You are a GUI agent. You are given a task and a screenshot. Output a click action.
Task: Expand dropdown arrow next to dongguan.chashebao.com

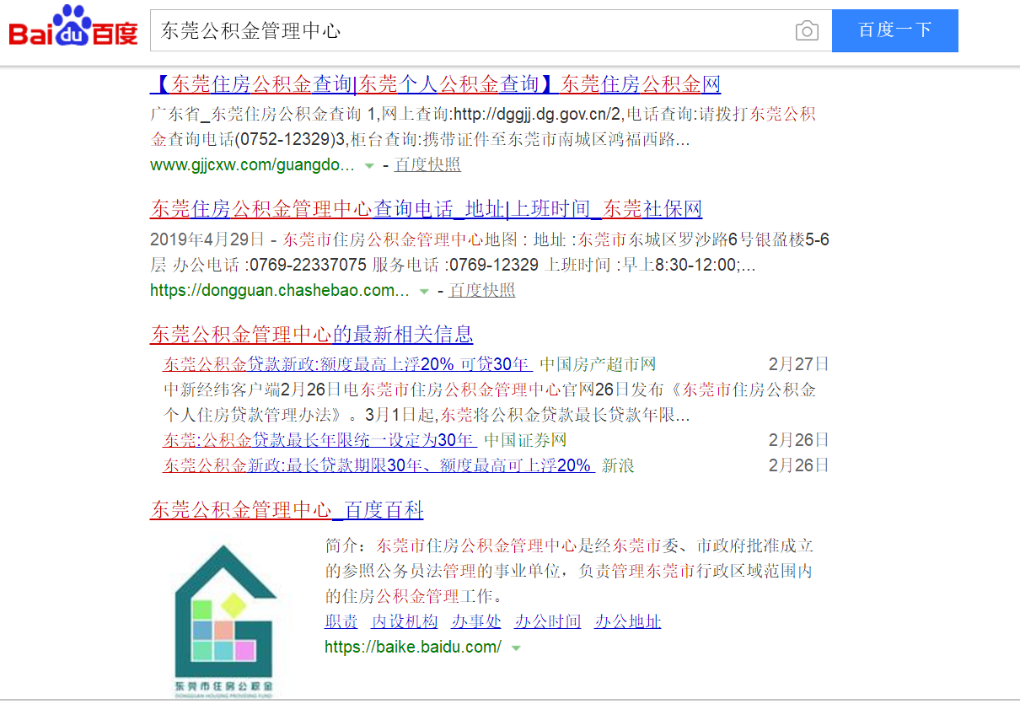[424, 292]
